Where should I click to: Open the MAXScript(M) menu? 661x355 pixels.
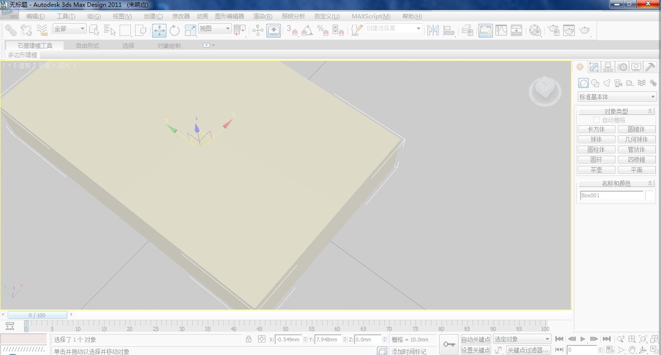click(371, 16)
